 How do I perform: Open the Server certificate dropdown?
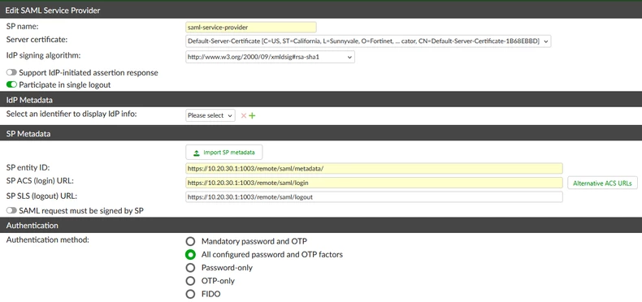(368, 41)
